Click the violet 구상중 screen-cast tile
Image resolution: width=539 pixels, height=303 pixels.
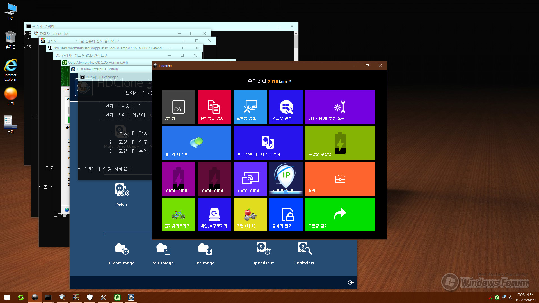click(x=250, y=179)
